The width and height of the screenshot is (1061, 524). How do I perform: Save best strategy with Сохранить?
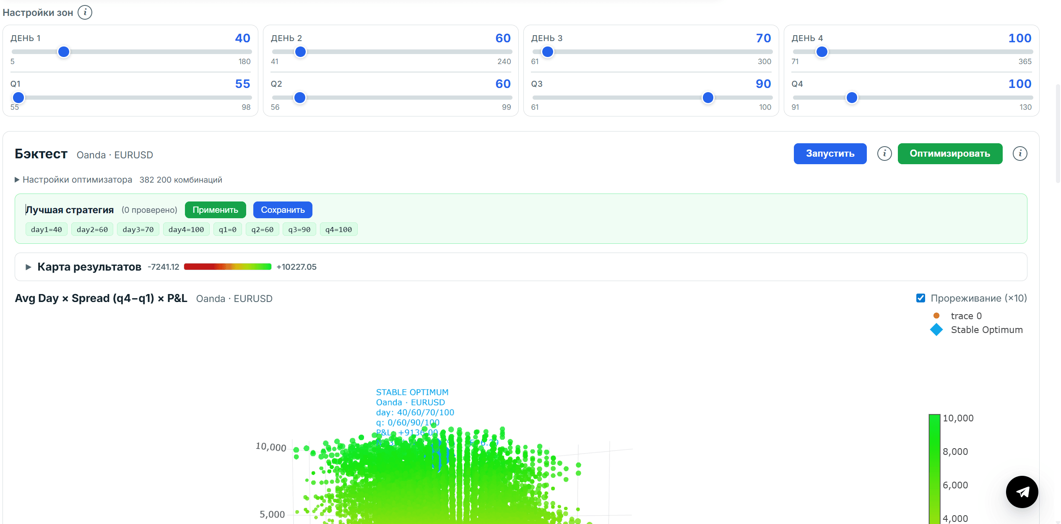point(283,210)
